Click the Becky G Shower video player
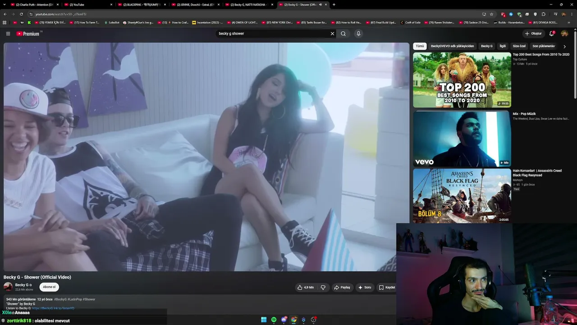Image resolution: width=577 pixels, height=325 pixels. point(206,157)
